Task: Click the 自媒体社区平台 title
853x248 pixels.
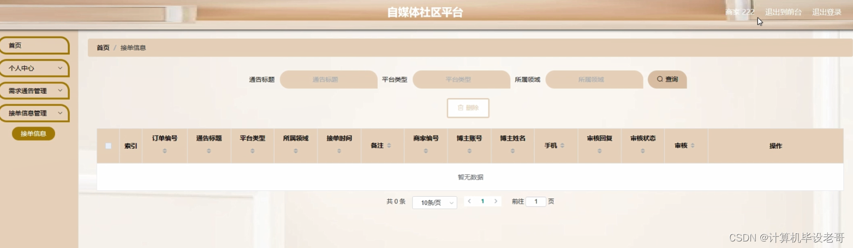Action: pyautogui.click(x=425, y=12)
